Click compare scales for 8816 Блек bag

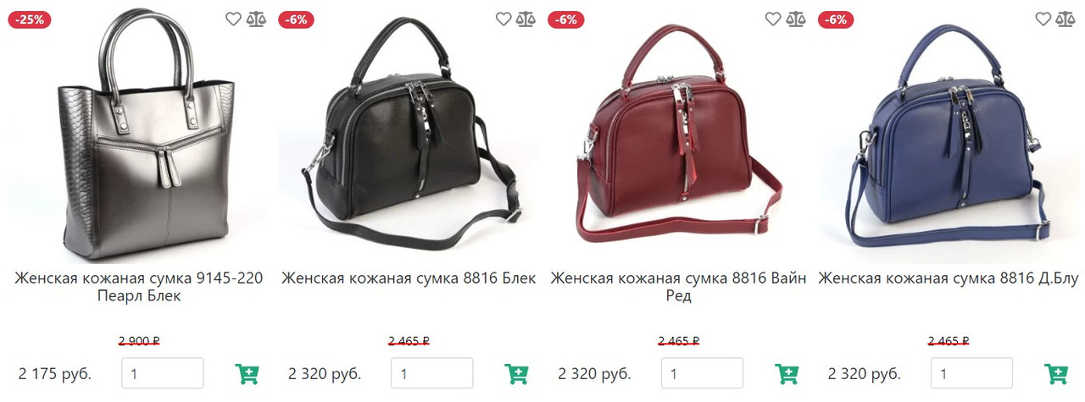click(x=526, y=19)
